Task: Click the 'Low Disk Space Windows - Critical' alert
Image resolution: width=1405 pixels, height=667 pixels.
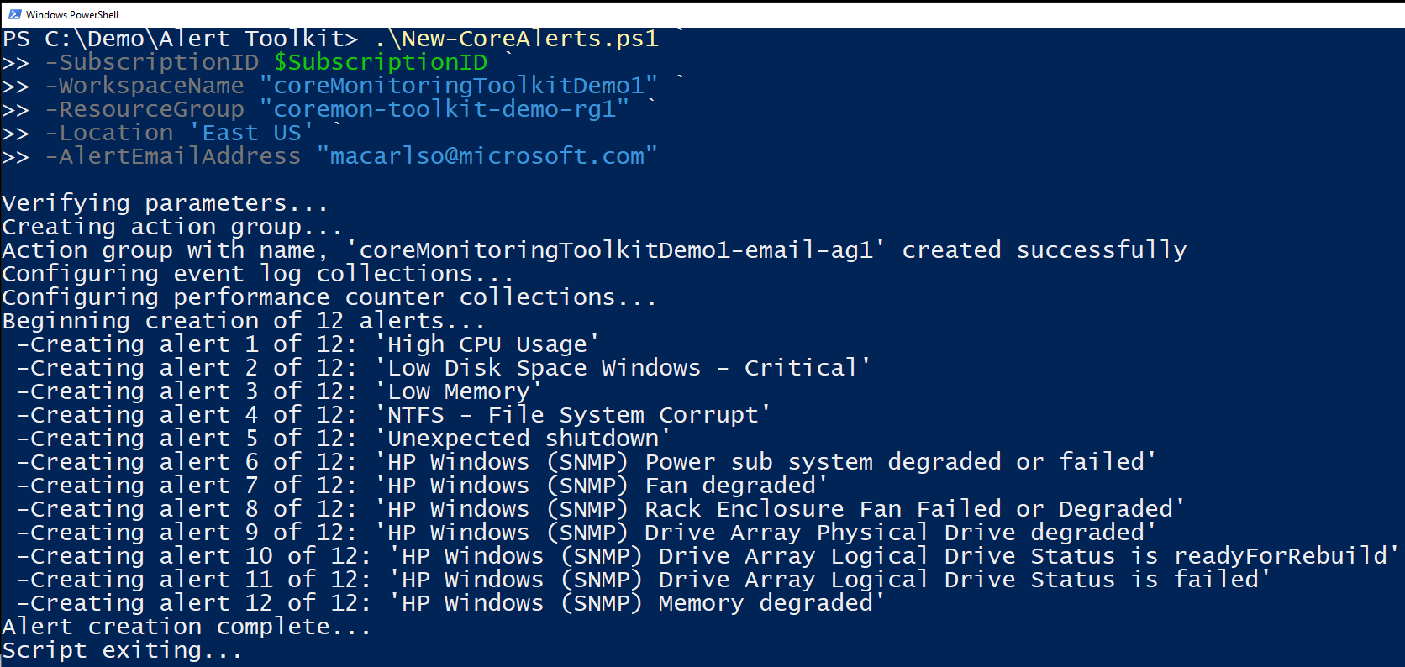Action: [623, 368]
